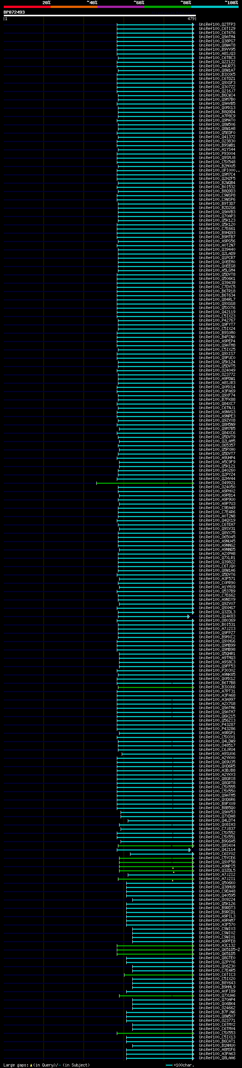Open hit UniRef100_Q2TFP3
The width and height of the screenshot is (242, 1068).
tap(217, 25)
